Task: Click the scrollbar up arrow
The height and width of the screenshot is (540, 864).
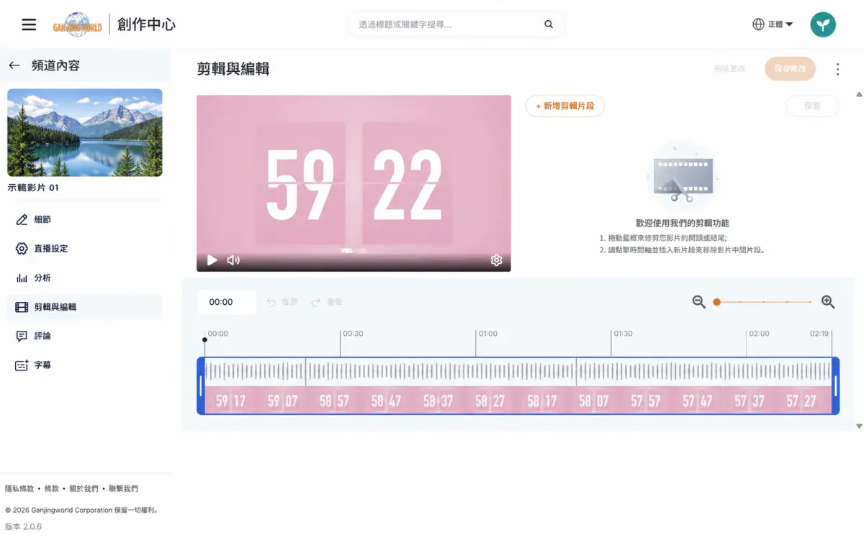Action: (859, 94)
